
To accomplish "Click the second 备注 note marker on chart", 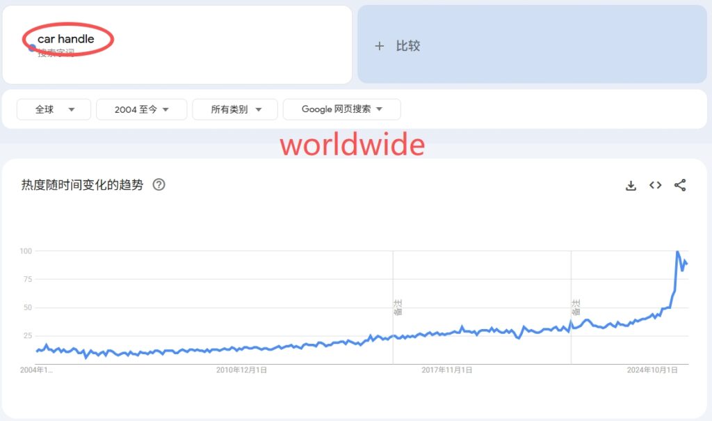I will (x=576, y=307).
